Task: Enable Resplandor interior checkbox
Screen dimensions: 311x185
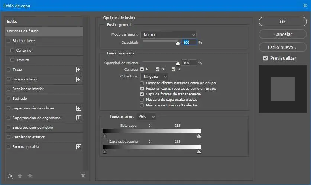Action: 9,89
